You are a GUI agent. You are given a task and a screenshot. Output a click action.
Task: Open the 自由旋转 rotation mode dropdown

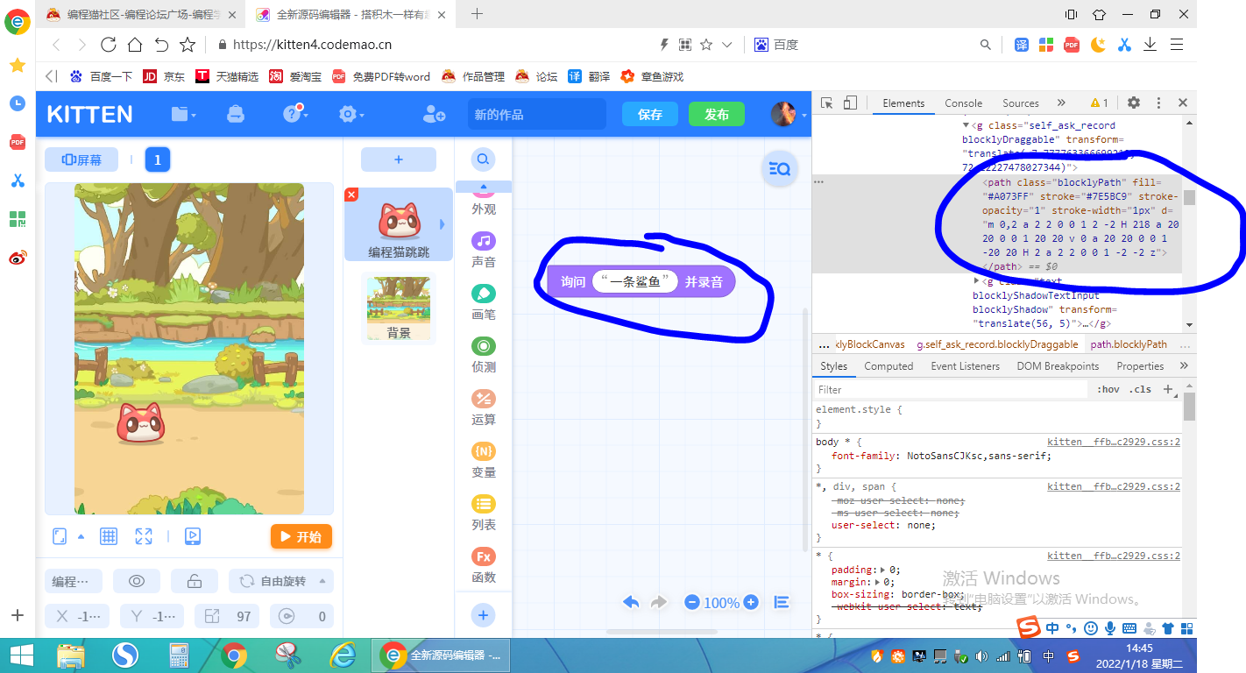281,581
